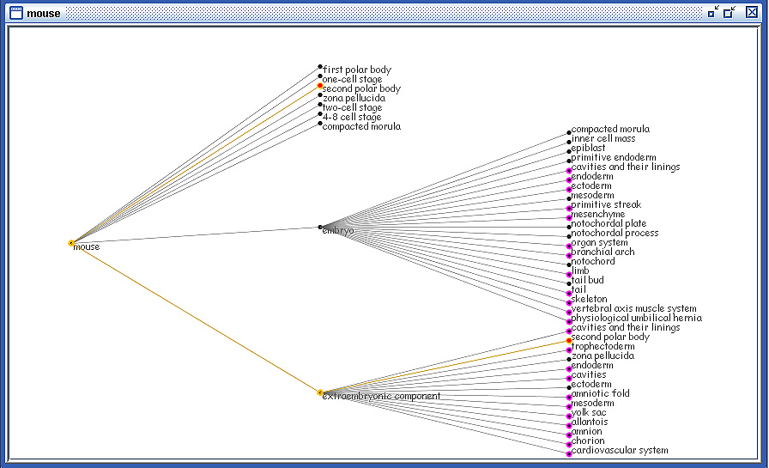Expand the trophectoderm node
The image size is (769, 468).
pos(569,349)
